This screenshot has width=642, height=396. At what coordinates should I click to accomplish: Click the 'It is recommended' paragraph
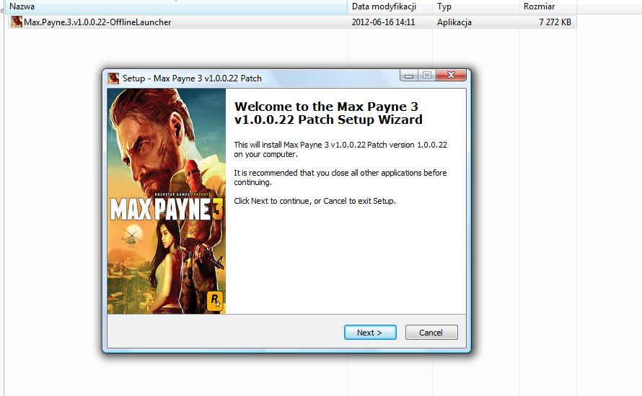tap(340, 177)
